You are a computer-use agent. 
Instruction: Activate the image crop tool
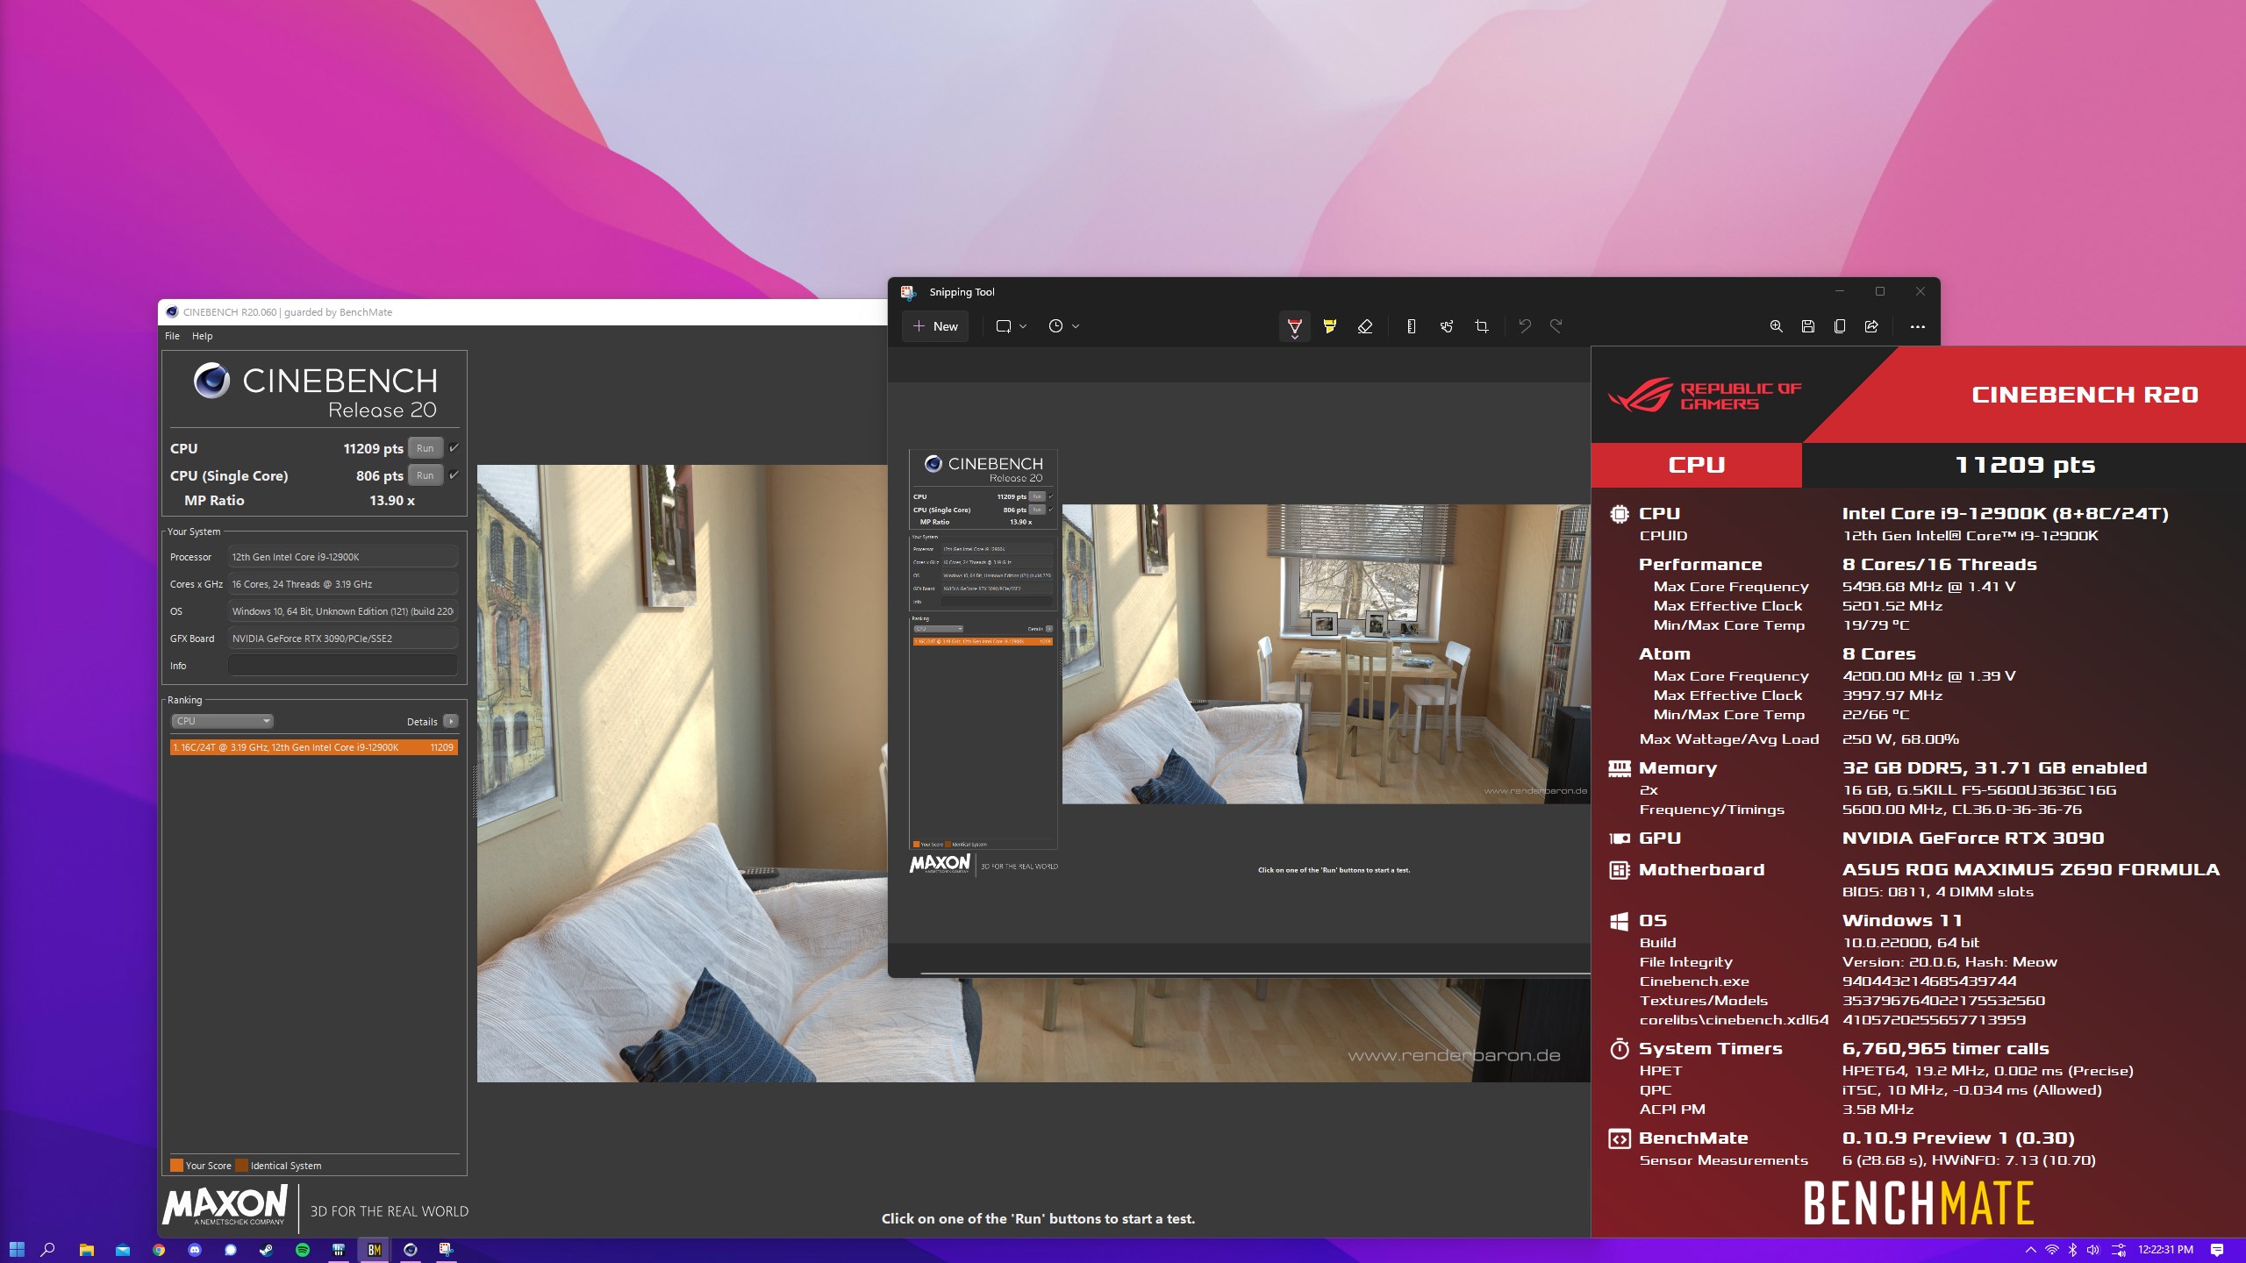[1482, 326]
